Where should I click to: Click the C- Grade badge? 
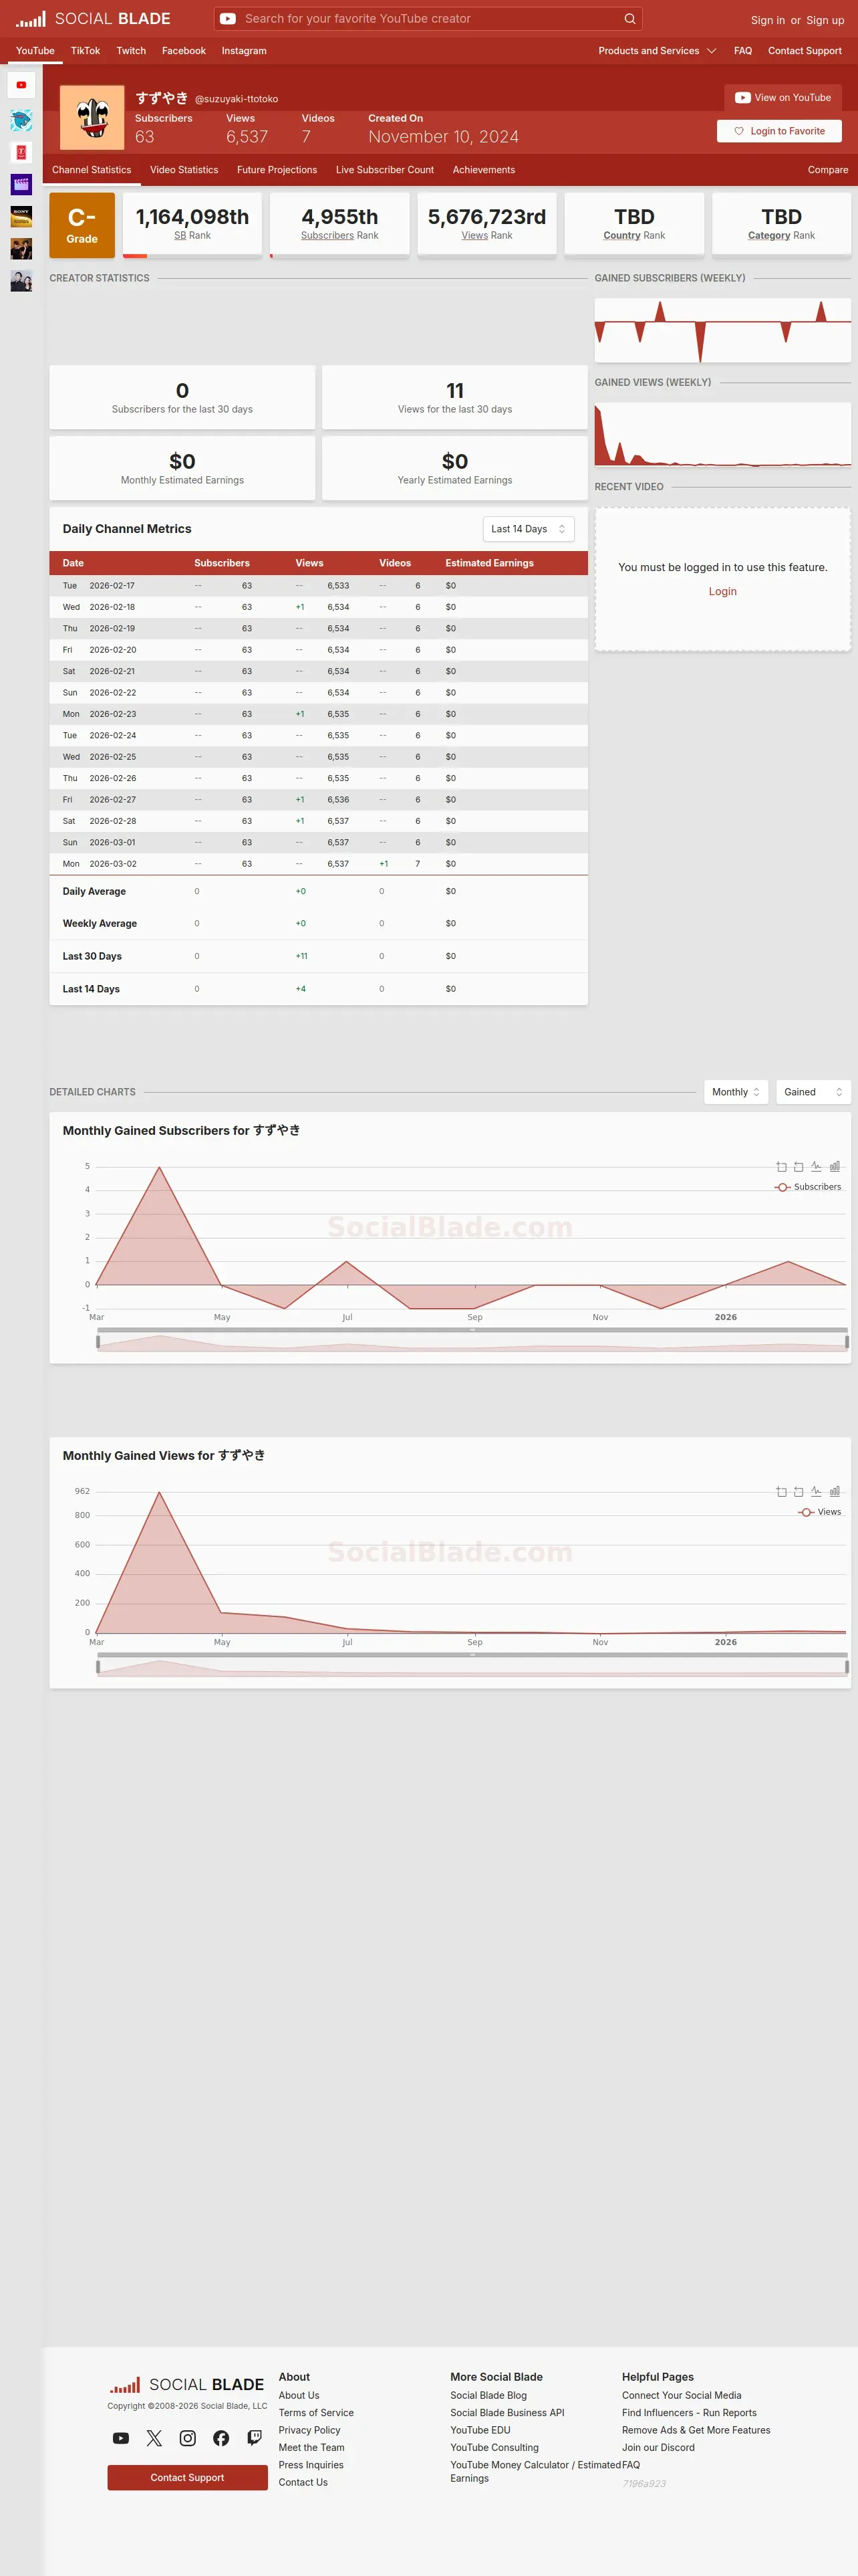pos(82,225)
